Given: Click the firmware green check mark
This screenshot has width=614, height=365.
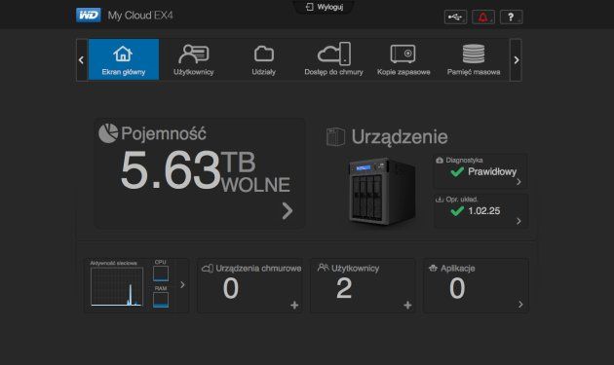Looking at the screenshot, I should point(457,211).
